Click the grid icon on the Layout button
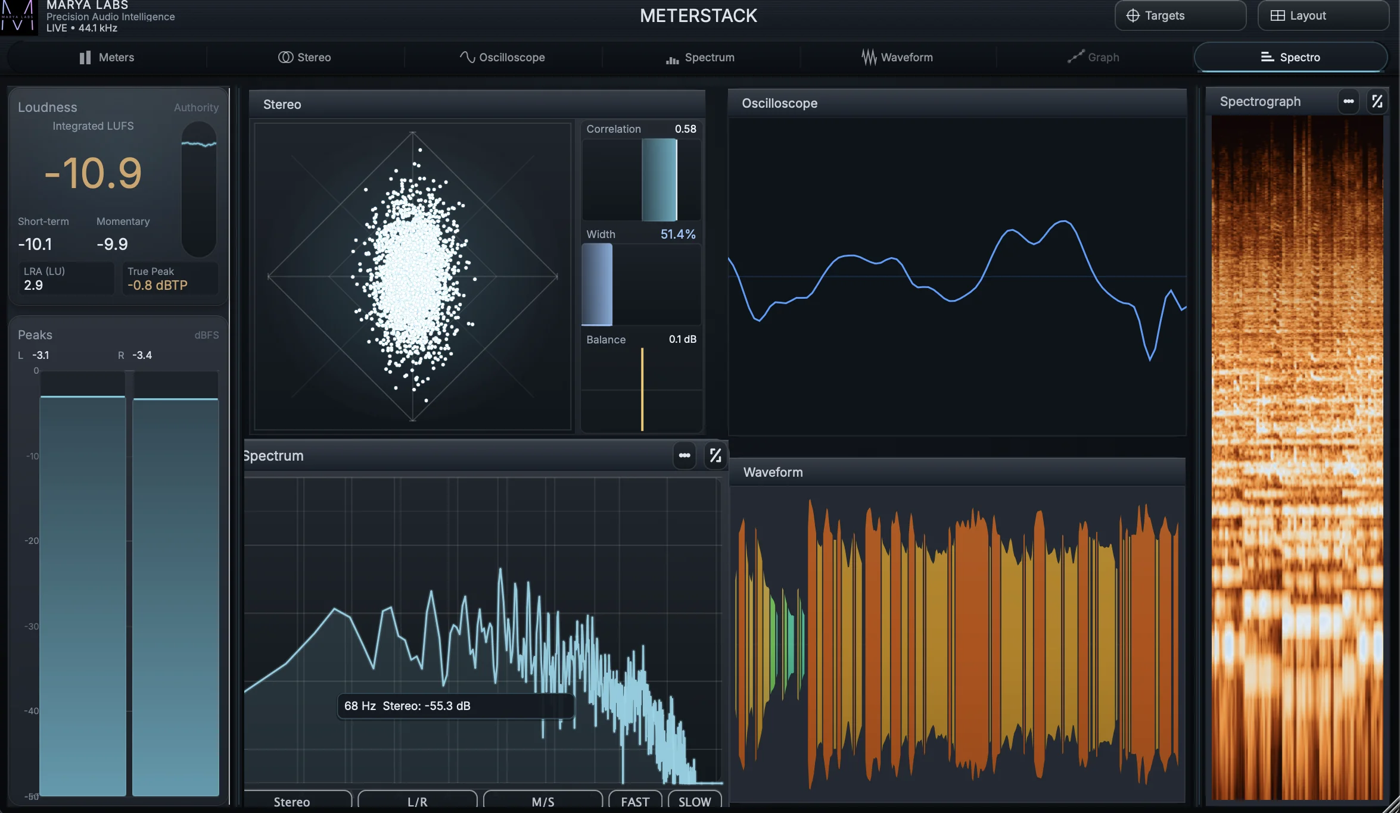 [1277, 15]
